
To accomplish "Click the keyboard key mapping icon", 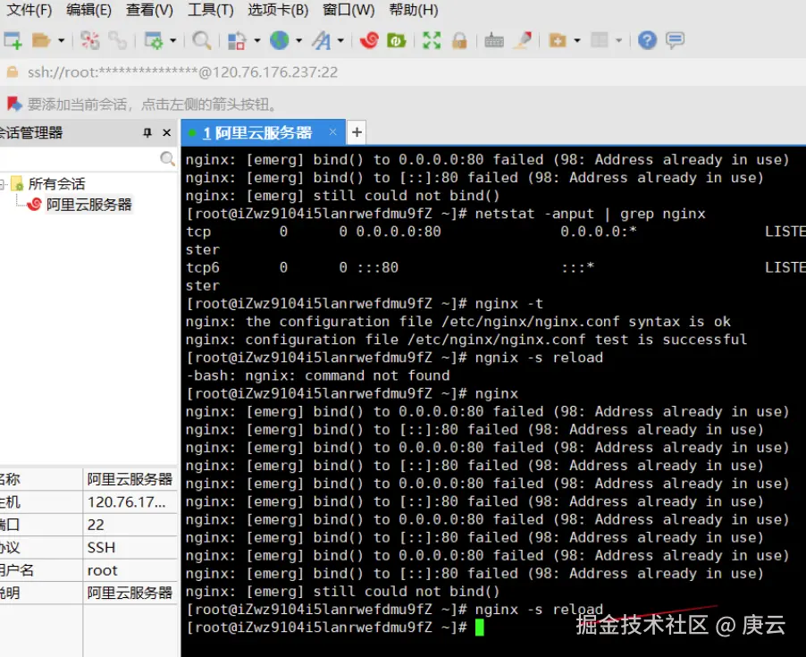I will pyautogui.click(x=494, y=40).
